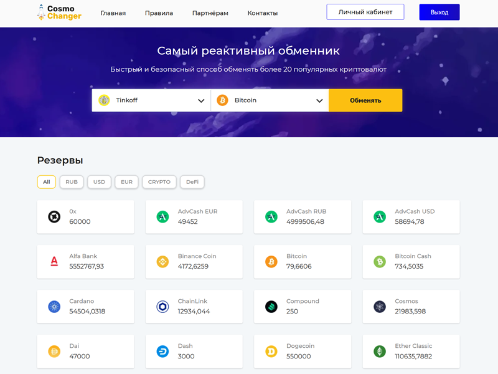The width and height of the screenshot is (498, 374).
Task: Click the Alfa Bank card label
Action: pos(83,256)
